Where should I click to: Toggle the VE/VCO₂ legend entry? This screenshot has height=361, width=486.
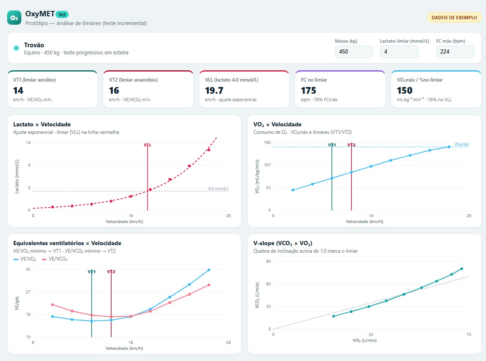point(55,259)
